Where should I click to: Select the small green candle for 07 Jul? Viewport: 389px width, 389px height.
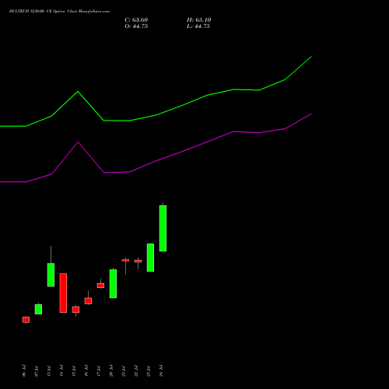[38, 309]
